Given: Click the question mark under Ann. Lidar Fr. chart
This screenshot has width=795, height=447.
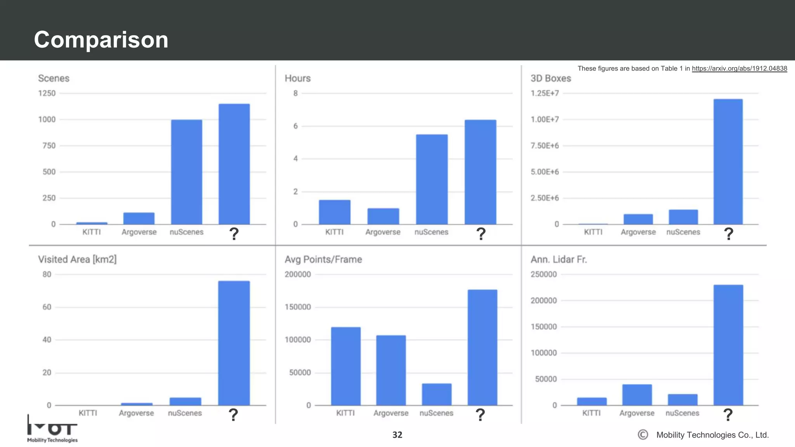Looking at the screenshot, I should pyautogui.click(x=728, y=415).
